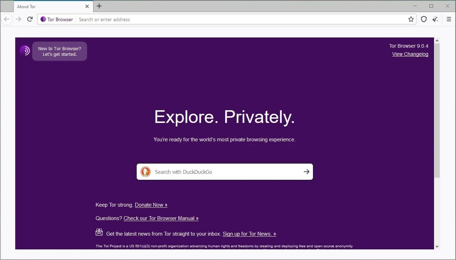456x260 pixels.
Task: Open the View Changelog link
Action: point(410,54)
